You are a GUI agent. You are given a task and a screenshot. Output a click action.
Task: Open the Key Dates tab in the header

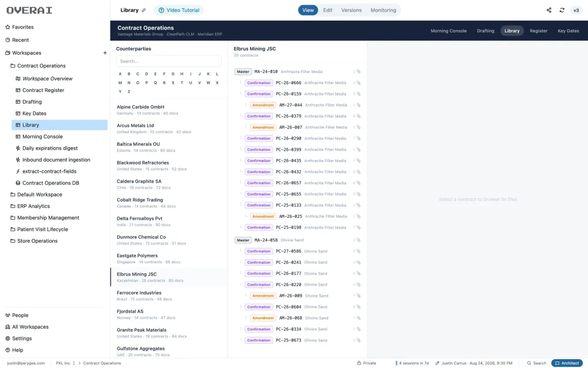(x=568, y=31)
